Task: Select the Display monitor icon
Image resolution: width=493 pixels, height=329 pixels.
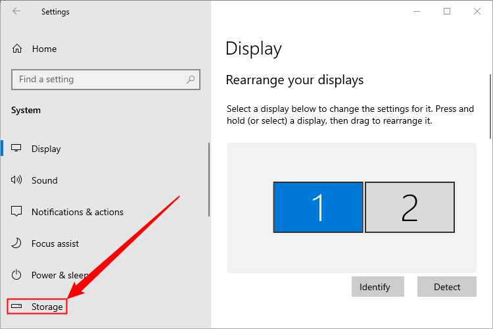Action: (x=17, y=149)
